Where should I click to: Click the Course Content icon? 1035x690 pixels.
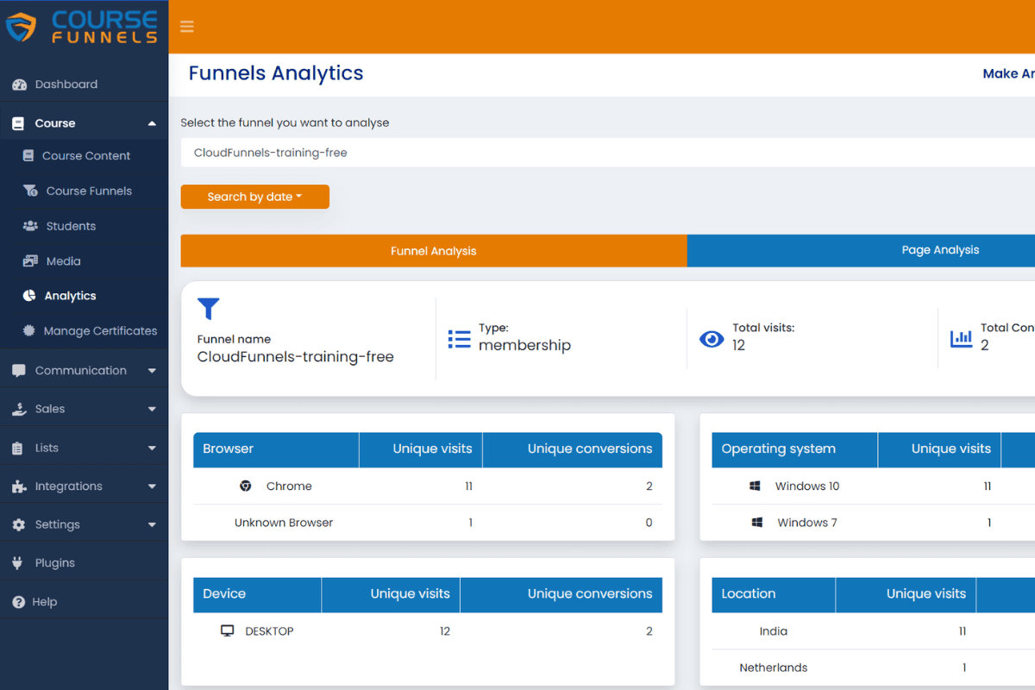[x=28, y=156]
